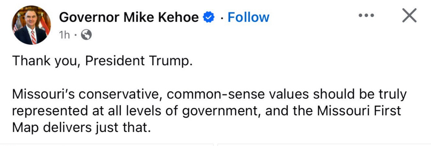
Task: Click the words 'Missouri First' in the post
Action: (x=360, y=111)
